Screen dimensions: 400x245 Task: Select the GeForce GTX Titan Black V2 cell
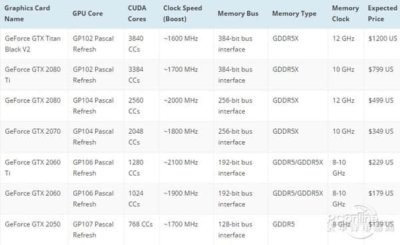(x=33, y=44)
